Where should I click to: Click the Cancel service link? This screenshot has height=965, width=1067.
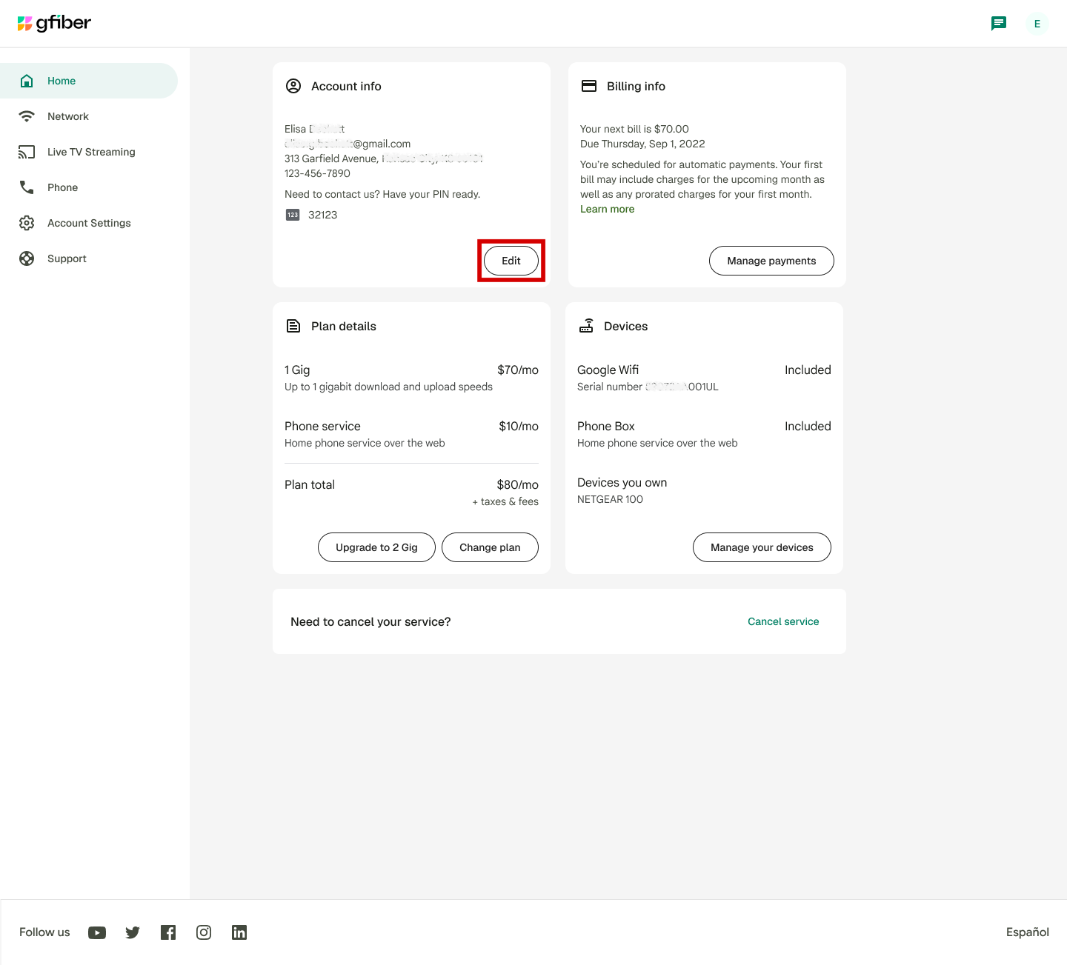pos(783,621)
